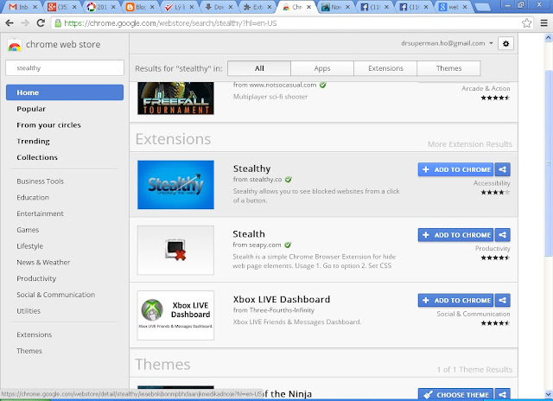Reload the page with the refresh icon

[x=41, y=23]
